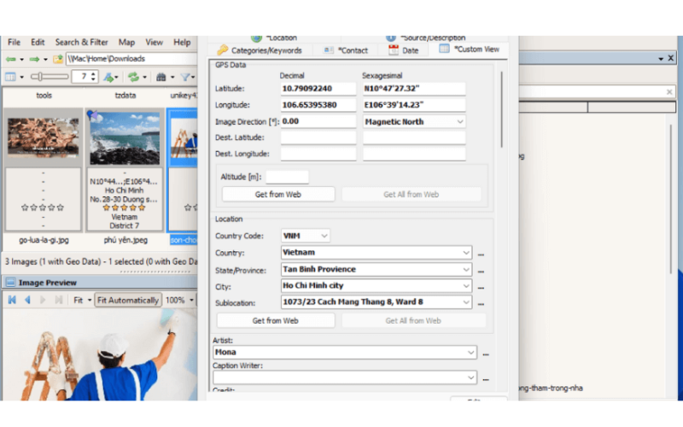The height and width of the screenshot is (427, 683).
Task: Jump to last image in preview
Action: click(x=58, y=300)
